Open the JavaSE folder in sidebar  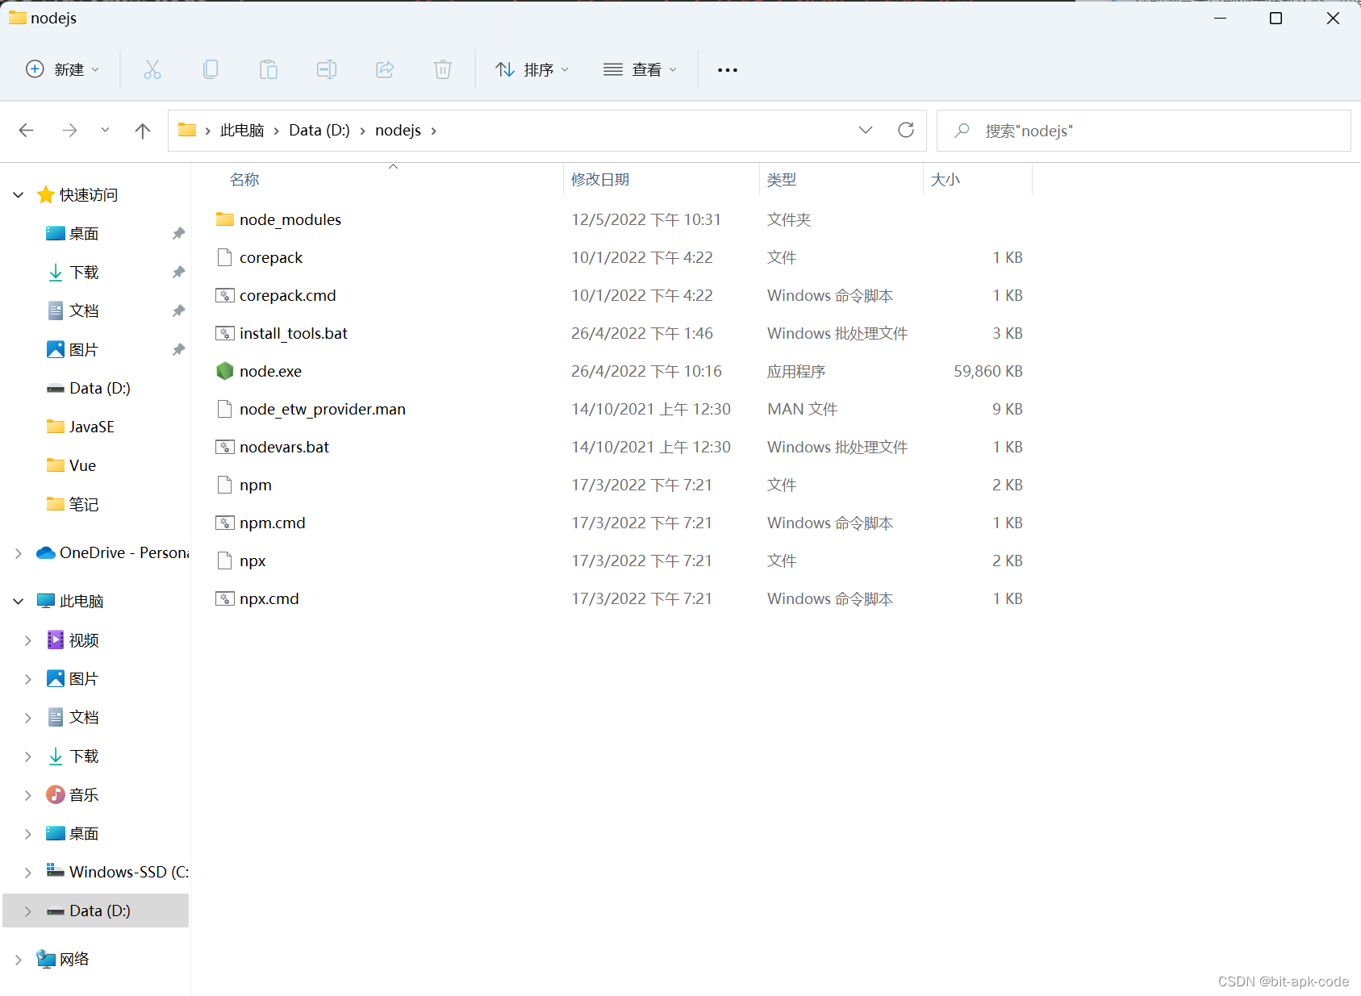pyautogui.click(x=92, y=427)
